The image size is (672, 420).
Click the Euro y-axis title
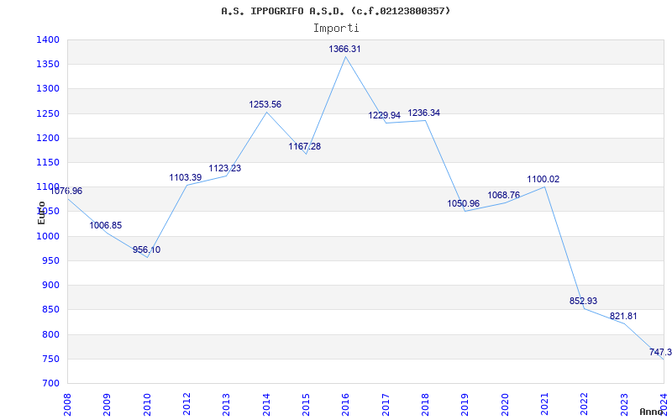41,213
